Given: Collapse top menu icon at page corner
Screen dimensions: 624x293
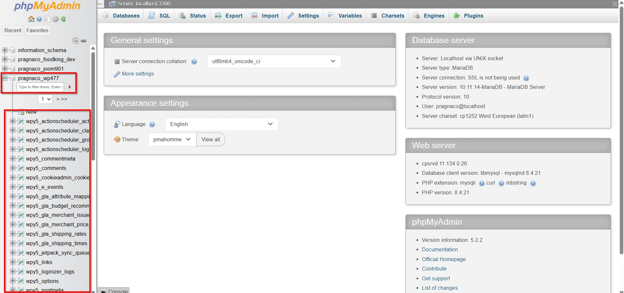Looking at the screenshot, I should (615, 4).
